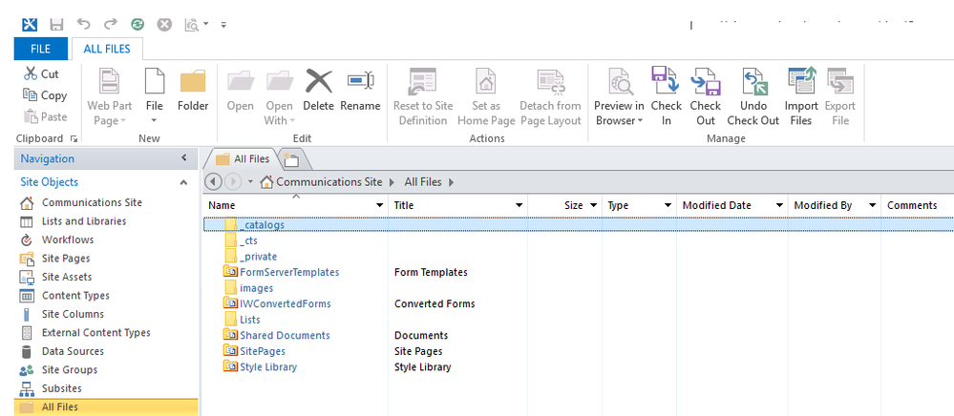Click the Preview in Browser quick access icon
Screen dimensions: 954x416
[192, 24]
